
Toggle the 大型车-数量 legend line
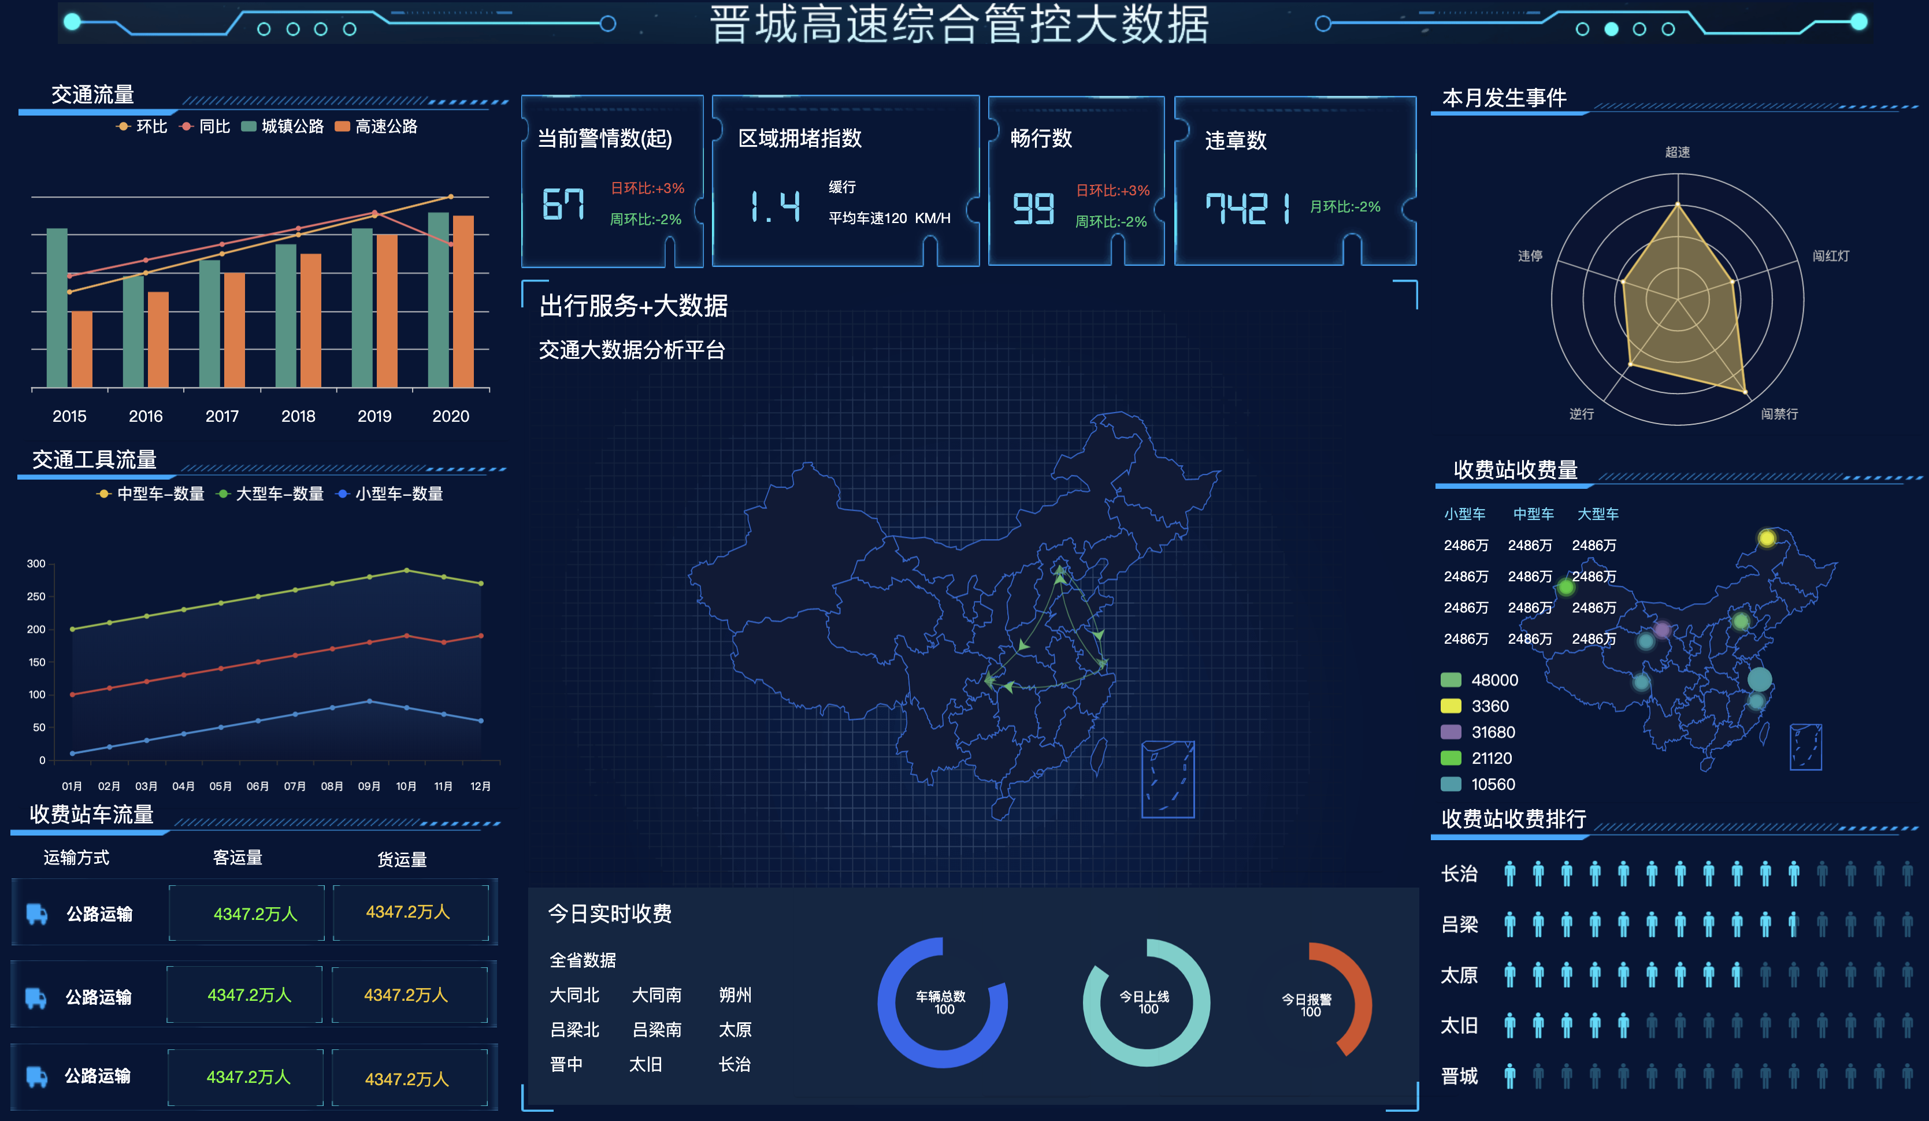269,493
